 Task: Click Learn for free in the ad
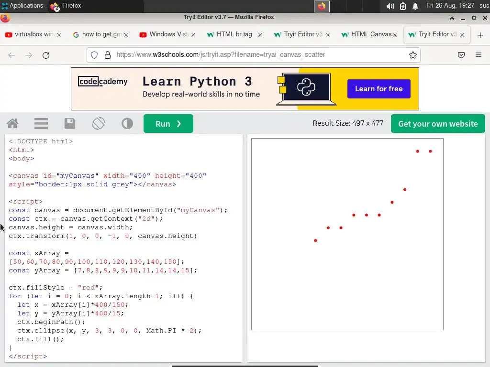coord(379,88)
